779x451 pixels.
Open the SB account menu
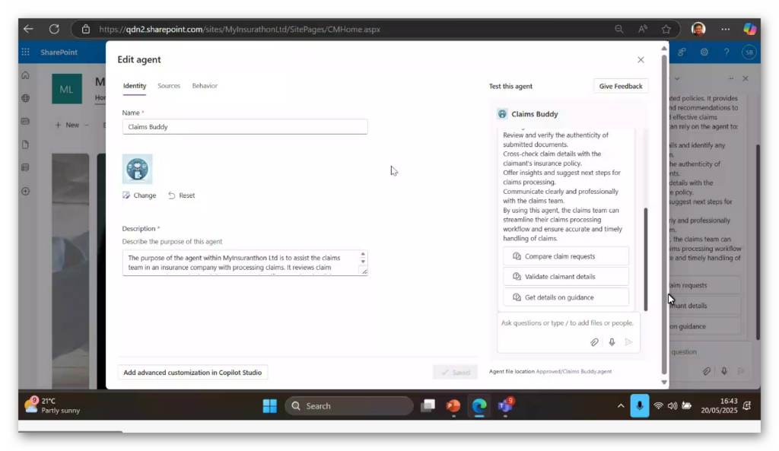pos(749,52)
